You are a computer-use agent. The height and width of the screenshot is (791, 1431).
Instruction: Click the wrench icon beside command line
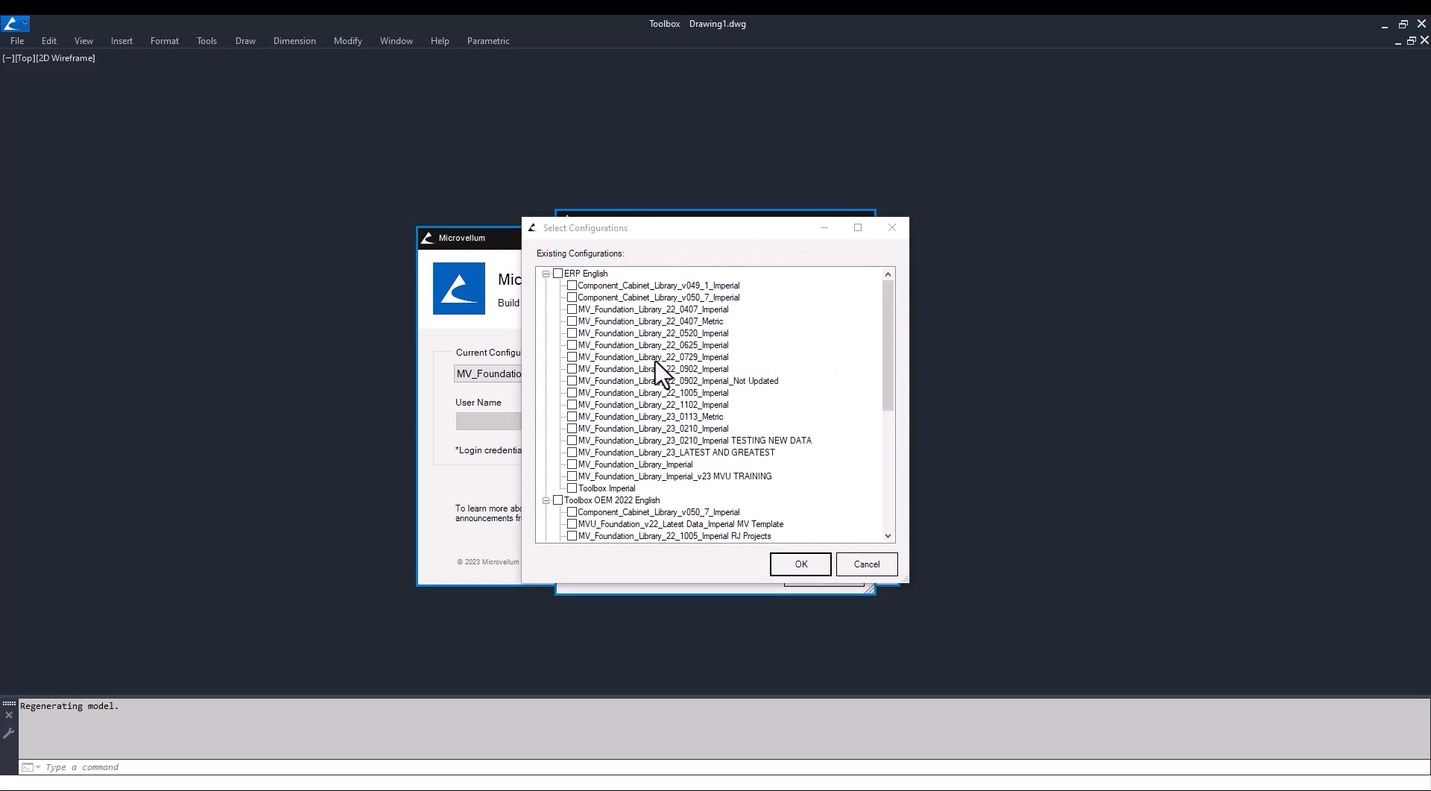9,734
